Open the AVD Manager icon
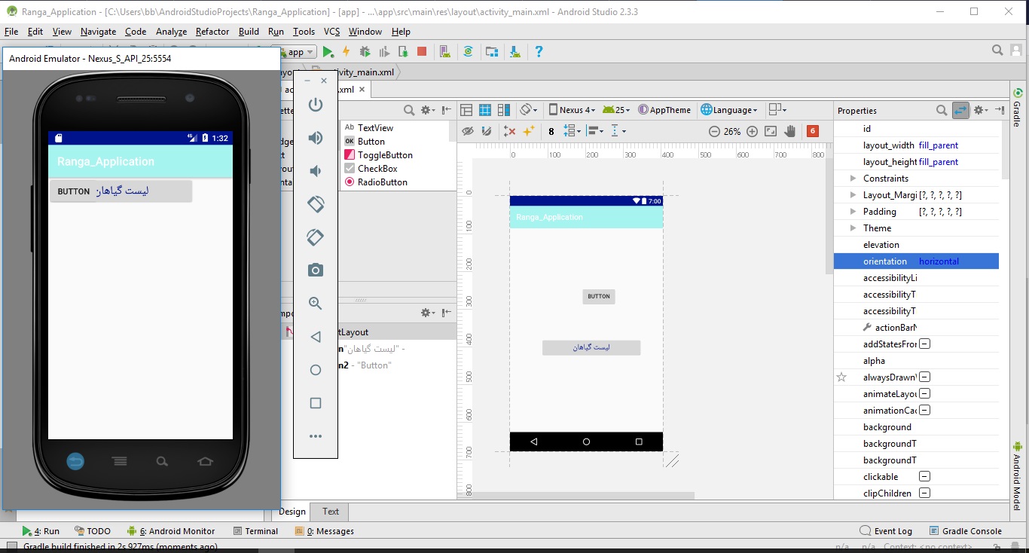This screenshot has height=553, width=1029. tap(445, 52)
